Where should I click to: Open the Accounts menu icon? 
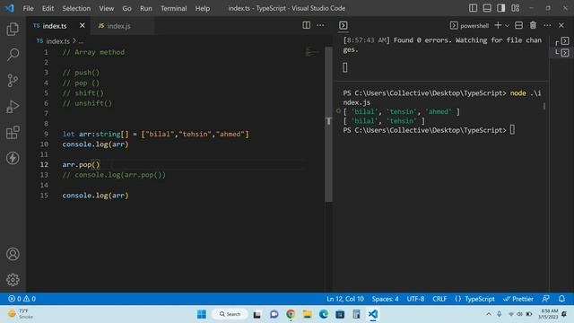pos(13,254)
